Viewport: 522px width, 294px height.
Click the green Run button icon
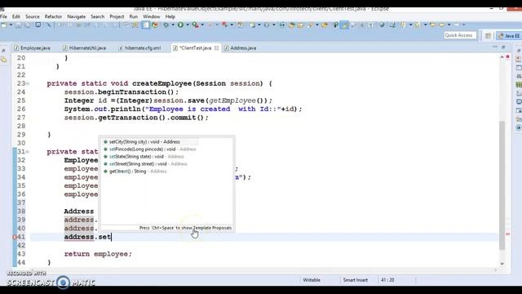180,24
